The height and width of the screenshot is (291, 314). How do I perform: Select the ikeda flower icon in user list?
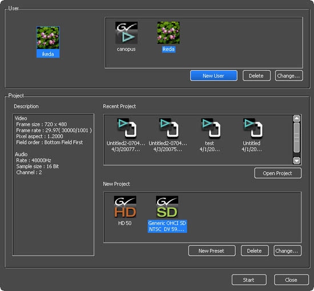pyautogui.click(x=168, y=33)
